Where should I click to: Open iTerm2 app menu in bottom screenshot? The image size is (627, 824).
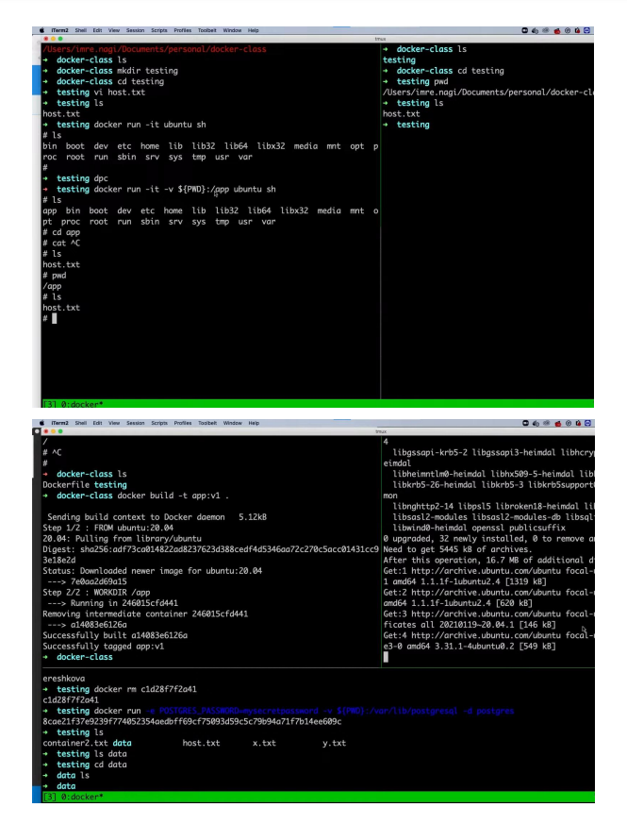click(59, 423)
